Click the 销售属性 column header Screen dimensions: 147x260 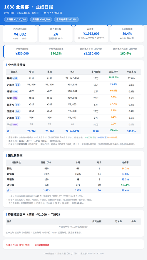click(x=16, y=163)
